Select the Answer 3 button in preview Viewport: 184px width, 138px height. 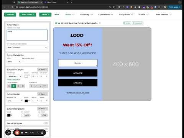(x=78, y=83)
